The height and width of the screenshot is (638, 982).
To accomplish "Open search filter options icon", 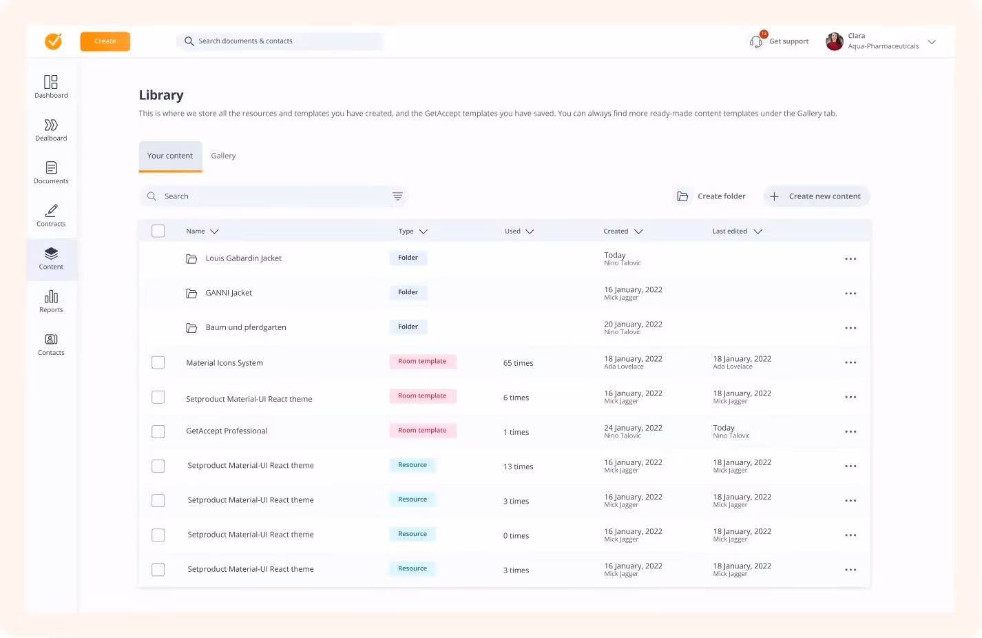I will 397,196.
